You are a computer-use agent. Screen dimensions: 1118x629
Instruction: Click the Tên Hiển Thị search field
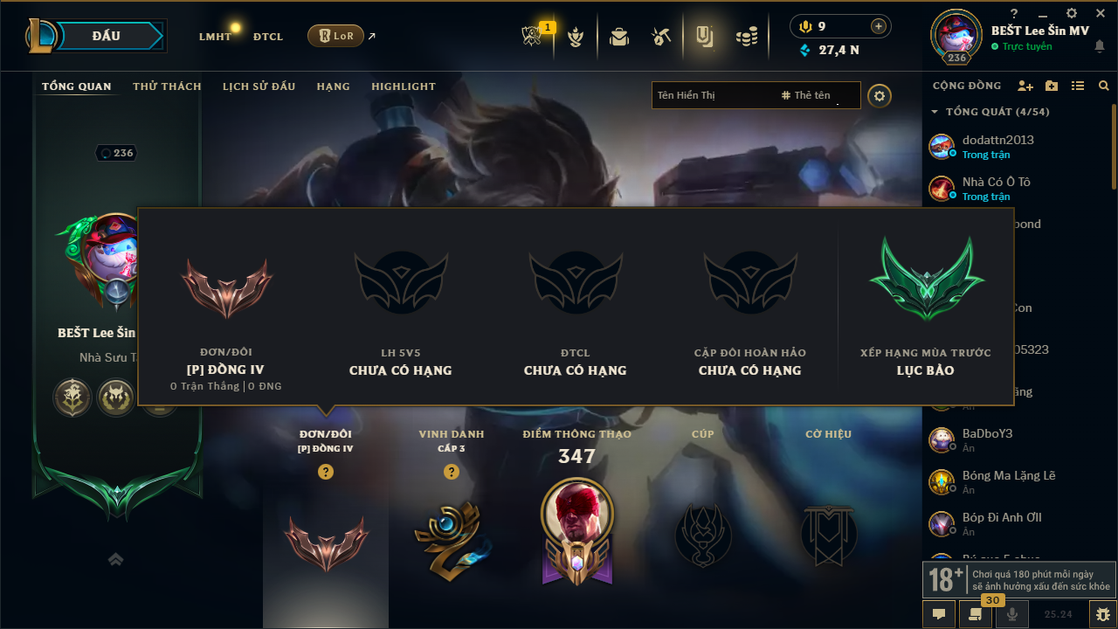coord(712,95)
